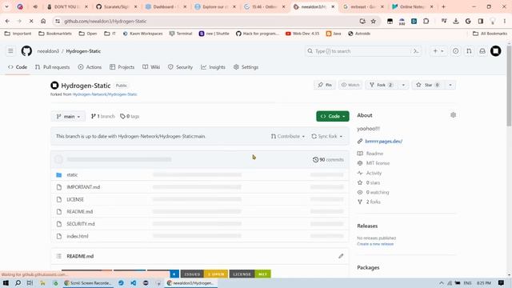Image resolution: width=512 pixels, height=288 pixels.
Task: Open the issues icon in the GitHub header
Action: [x=455, y=51]
